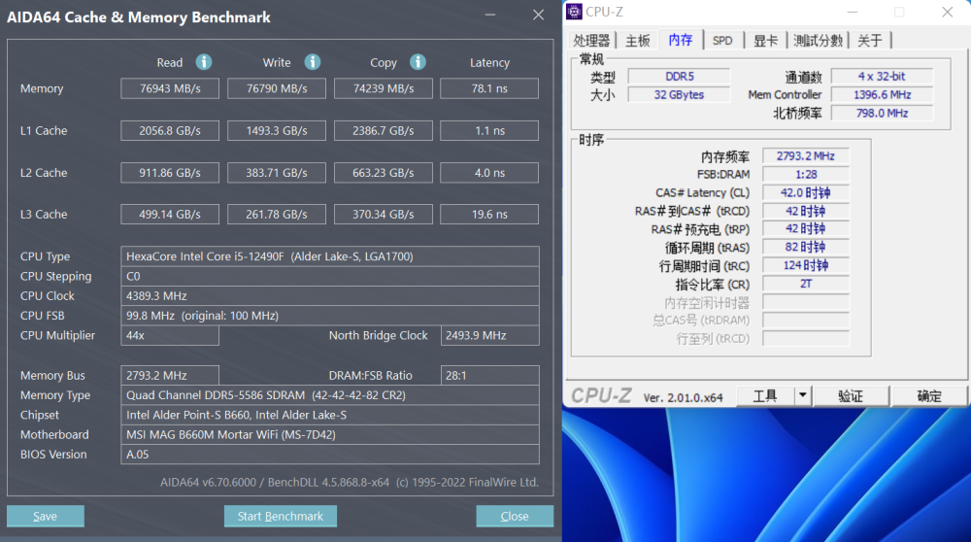
Task: Click the L1 Cache latency 1.1 ns
Action: [x=489, y=131]
